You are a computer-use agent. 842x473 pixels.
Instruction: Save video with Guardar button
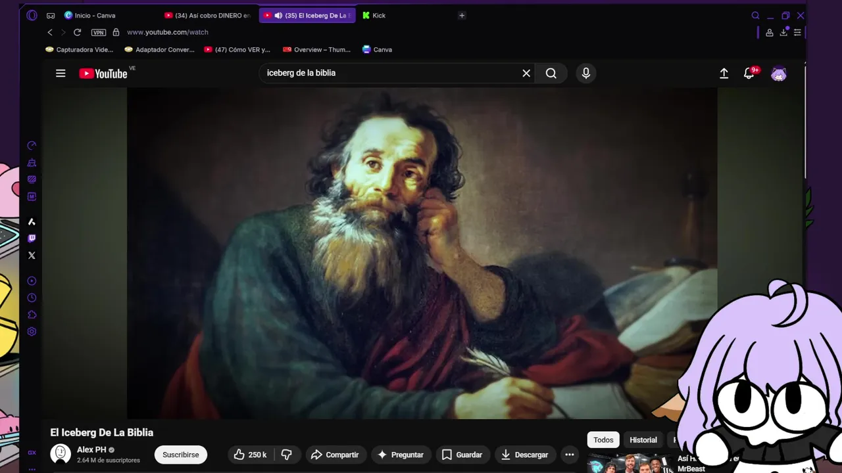[462, 455]
